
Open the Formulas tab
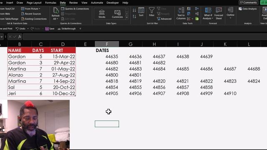(50, 3)
